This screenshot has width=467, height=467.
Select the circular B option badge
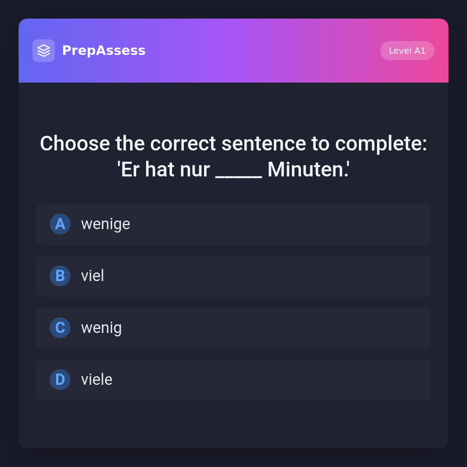pos(60,276)
